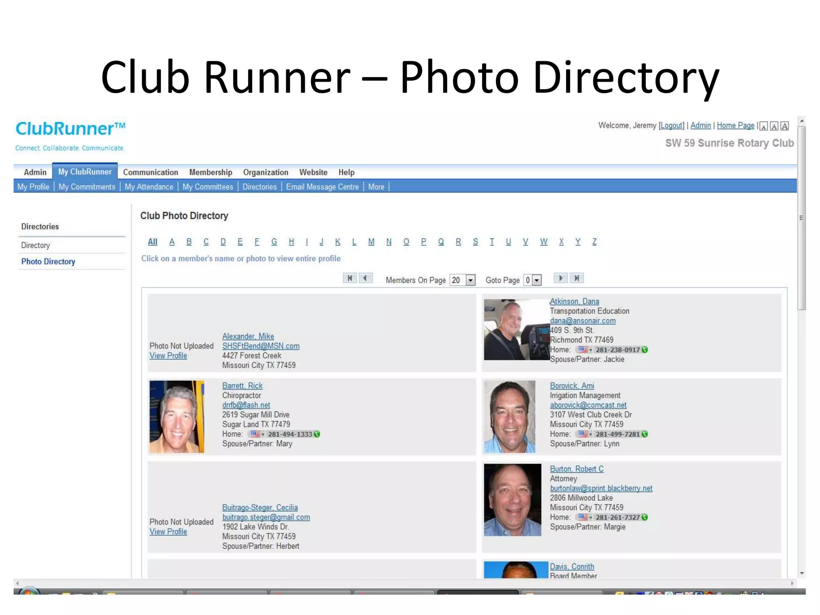
Task: Select the medium font size icon
Action: pos(774,127)
